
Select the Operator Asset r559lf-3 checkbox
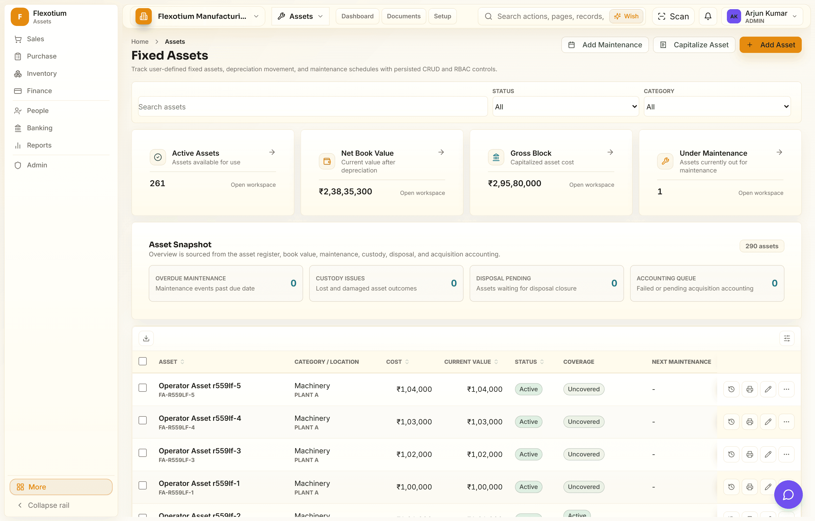coord(143,453)
